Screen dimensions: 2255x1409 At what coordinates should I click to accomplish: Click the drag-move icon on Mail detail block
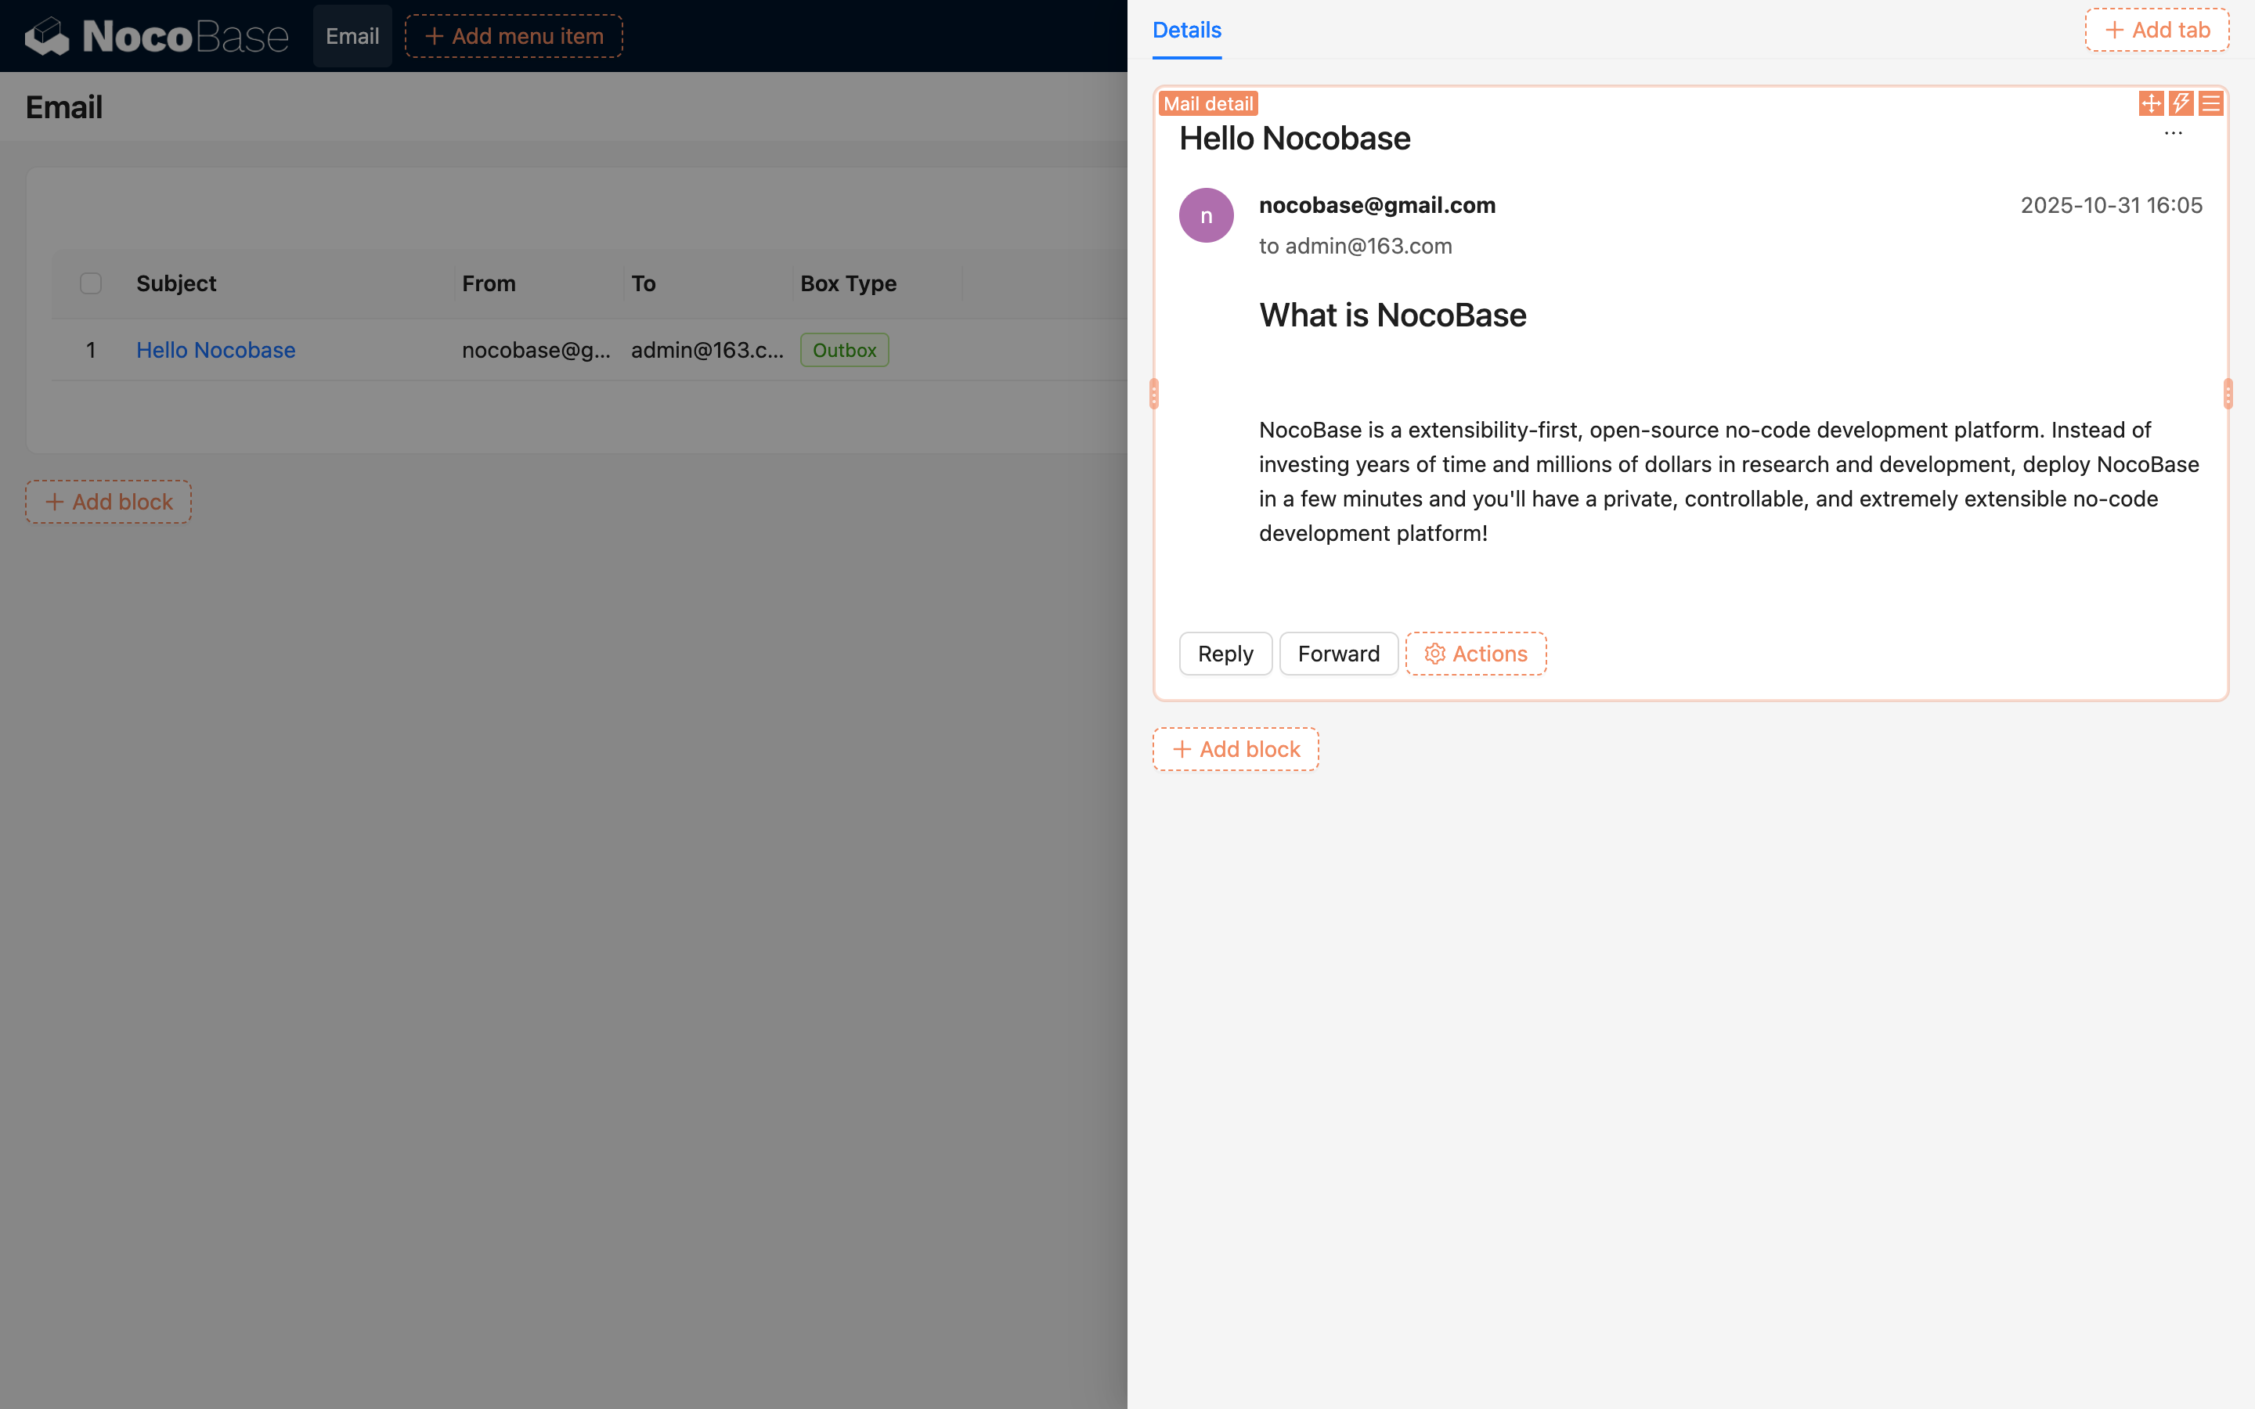click(2151, 103)
